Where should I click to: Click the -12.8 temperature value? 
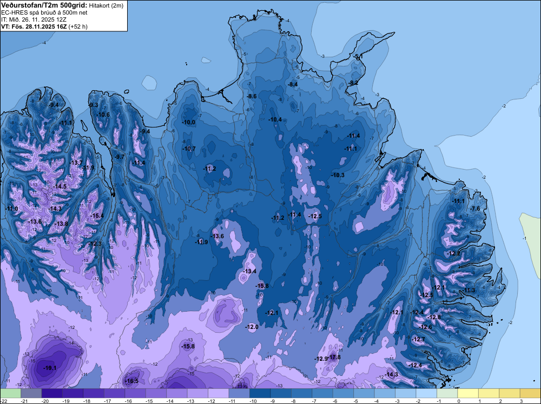[x=434, y=317]
